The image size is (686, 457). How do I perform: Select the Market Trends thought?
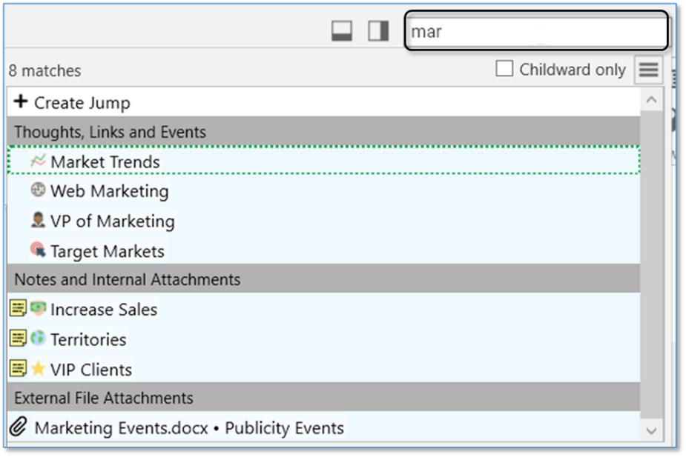(105, 161)
